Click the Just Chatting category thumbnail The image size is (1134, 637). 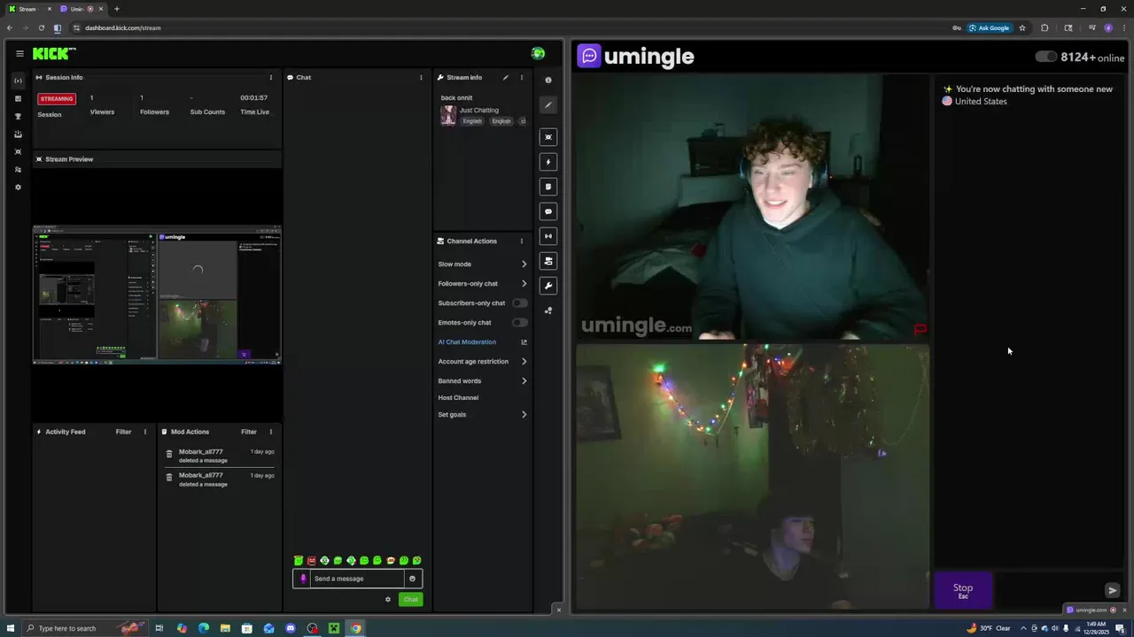click(448, 115)
